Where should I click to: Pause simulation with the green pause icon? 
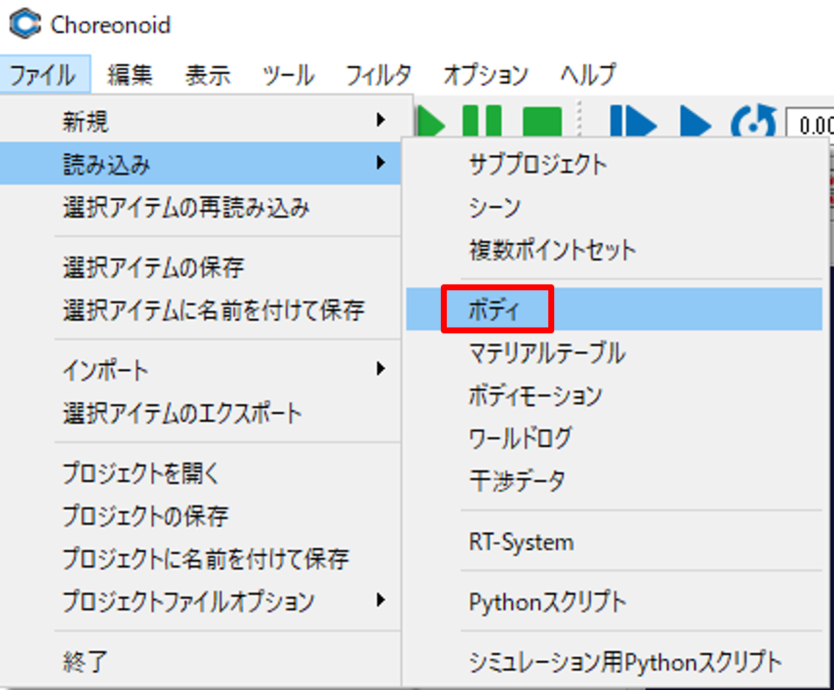click(482, 121)
